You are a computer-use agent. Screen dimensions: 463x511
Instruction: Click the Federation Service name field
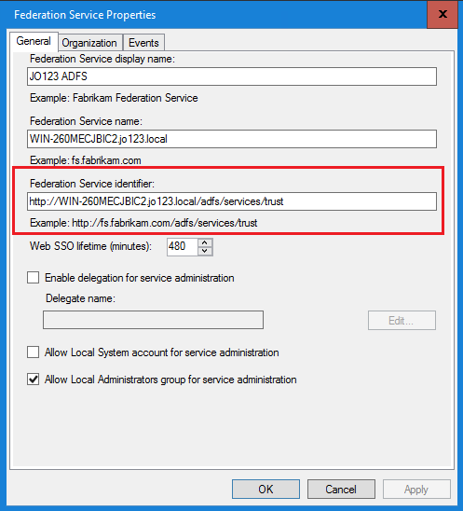(232, 139)
